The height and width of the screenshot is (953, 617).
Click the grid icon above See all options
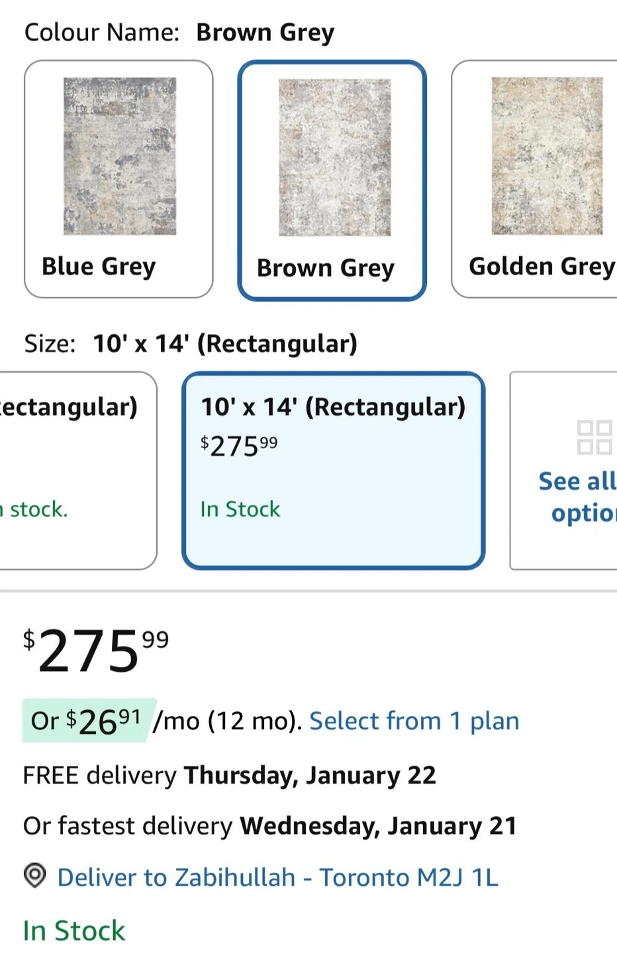594,437
